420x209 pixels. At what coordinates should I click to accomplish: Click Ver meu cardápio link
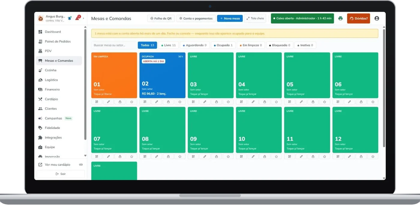click(x=57, y=165)
